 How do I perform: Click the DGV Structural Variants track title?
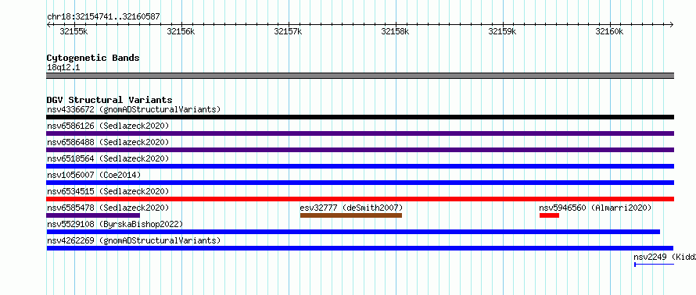point(109,100)
